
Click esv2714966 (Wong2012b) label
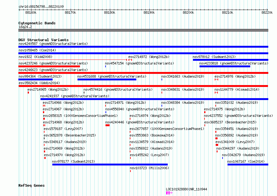(63, 103)
